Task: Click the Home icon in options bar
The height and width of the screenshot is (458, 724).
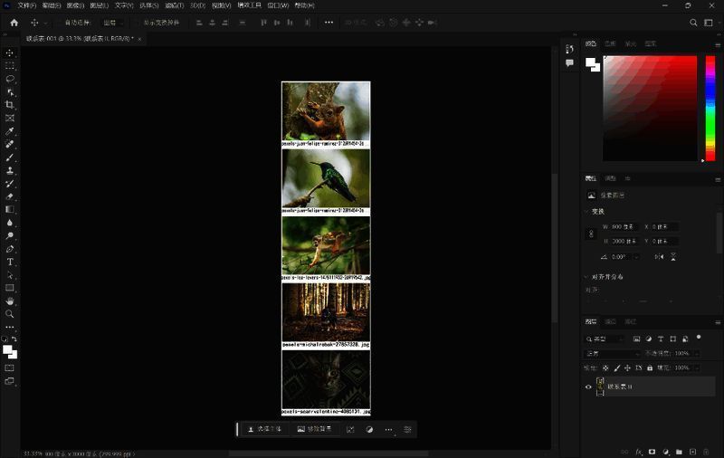Action: pos(14,22)
